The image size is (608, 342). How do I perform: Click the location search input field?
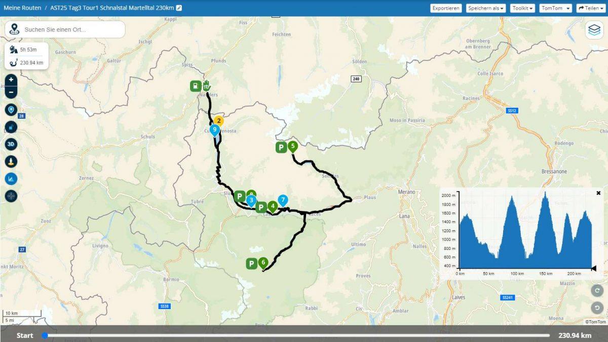tap(71, 29)
